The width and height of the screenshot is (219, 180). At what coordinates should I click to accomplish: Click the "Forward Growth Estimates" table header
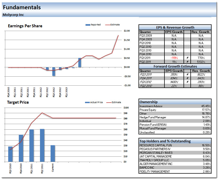point(175,67)
